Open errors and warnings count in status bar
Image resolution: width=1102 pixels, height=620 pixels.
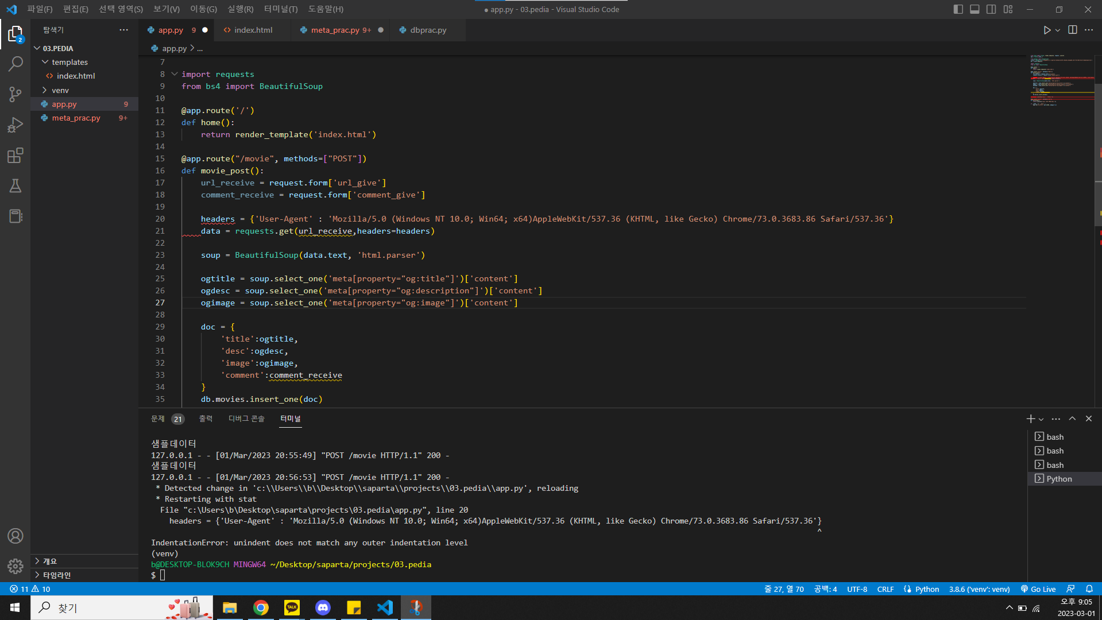[30, 589]
